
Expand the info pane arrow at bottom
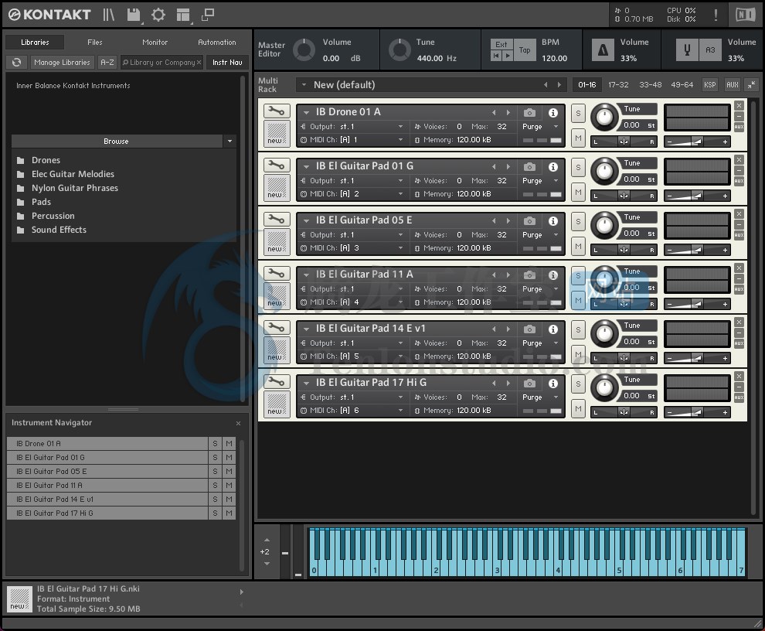click(242, 592)
